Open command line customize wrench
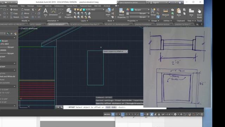This screenshot has height=127, width=225. pyautogui.click(x=62, y=107)
